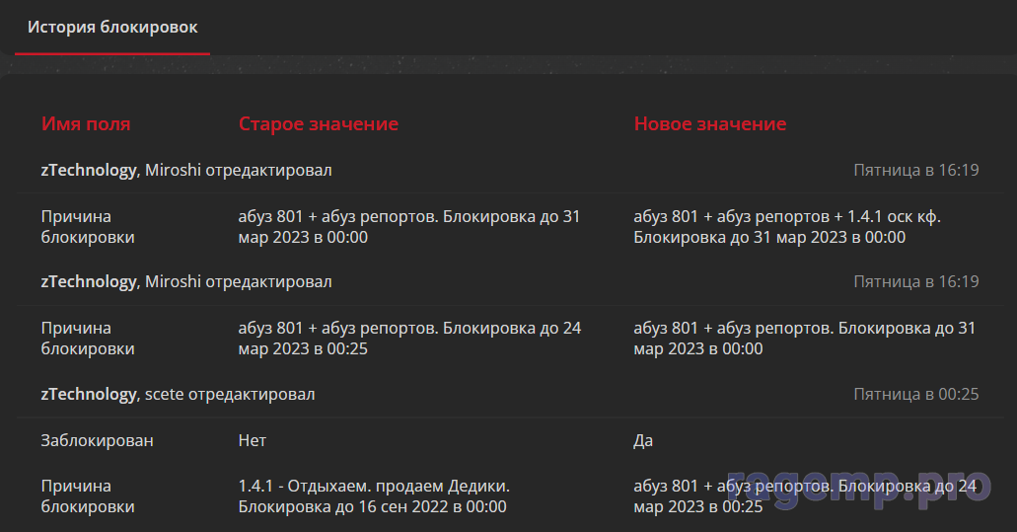Click the Старое значение column header
This screenshot has height=532, width=1017.
319,124
